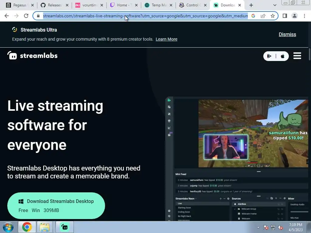The image size is (311, 233).
Task: Click the Google icon in the address bar
Action: tap(253, 16)
